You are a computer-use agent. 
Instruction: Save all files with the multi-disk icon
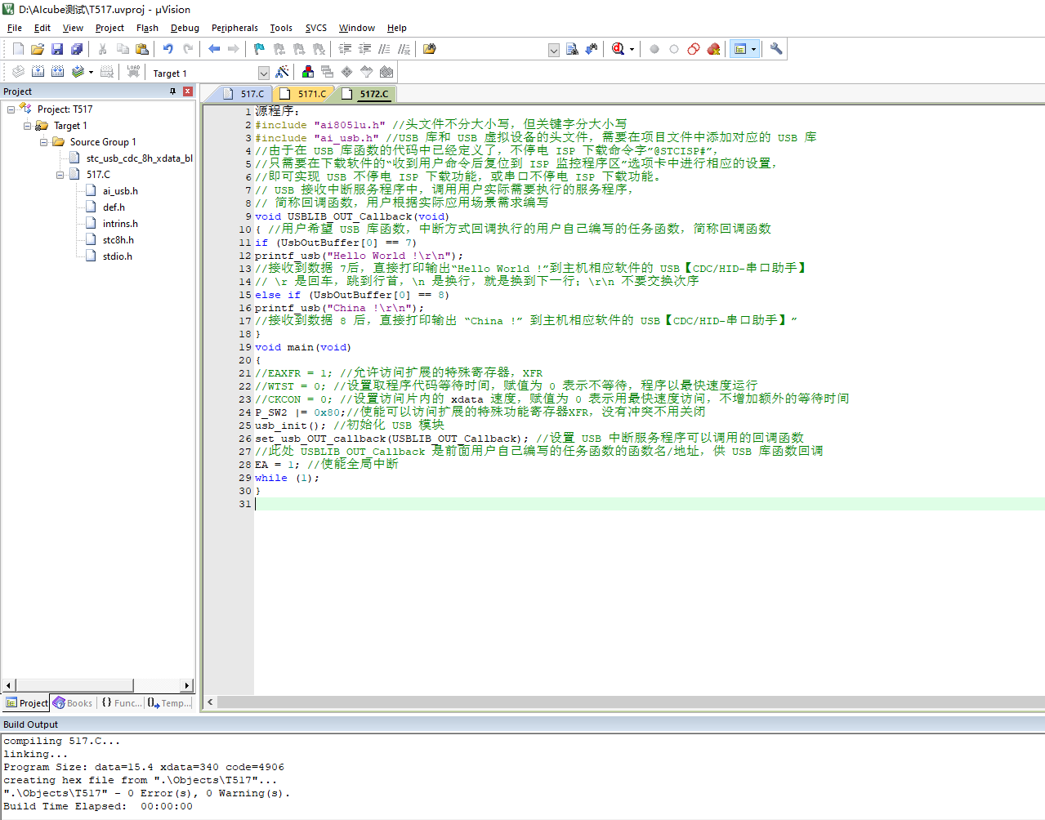pyautogui.click(x=77, y=49)
